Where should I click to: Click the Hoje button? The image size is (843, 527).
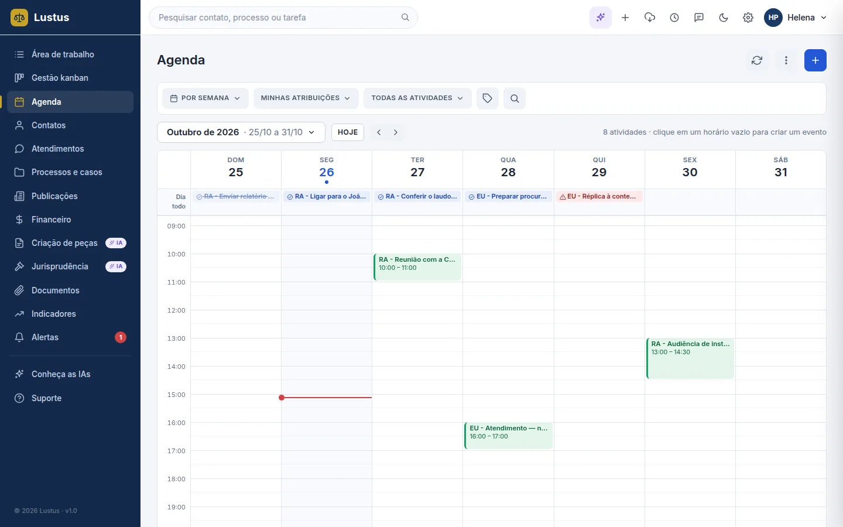pos(348,132)
